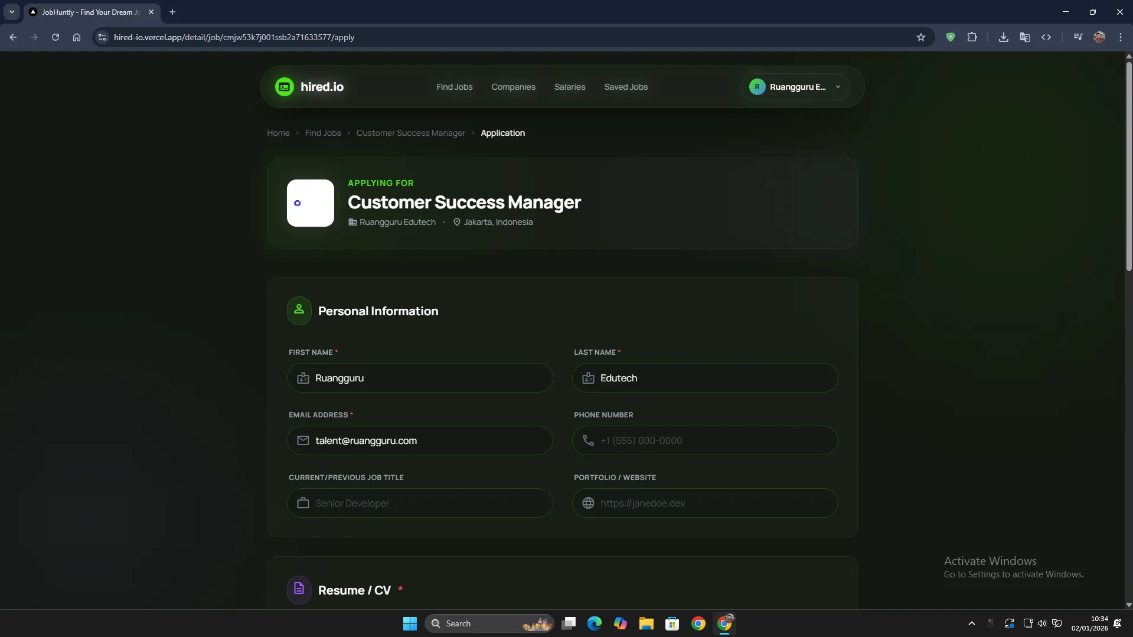
Task: Click the Home breadcrumb link
Action: [278, 133]
